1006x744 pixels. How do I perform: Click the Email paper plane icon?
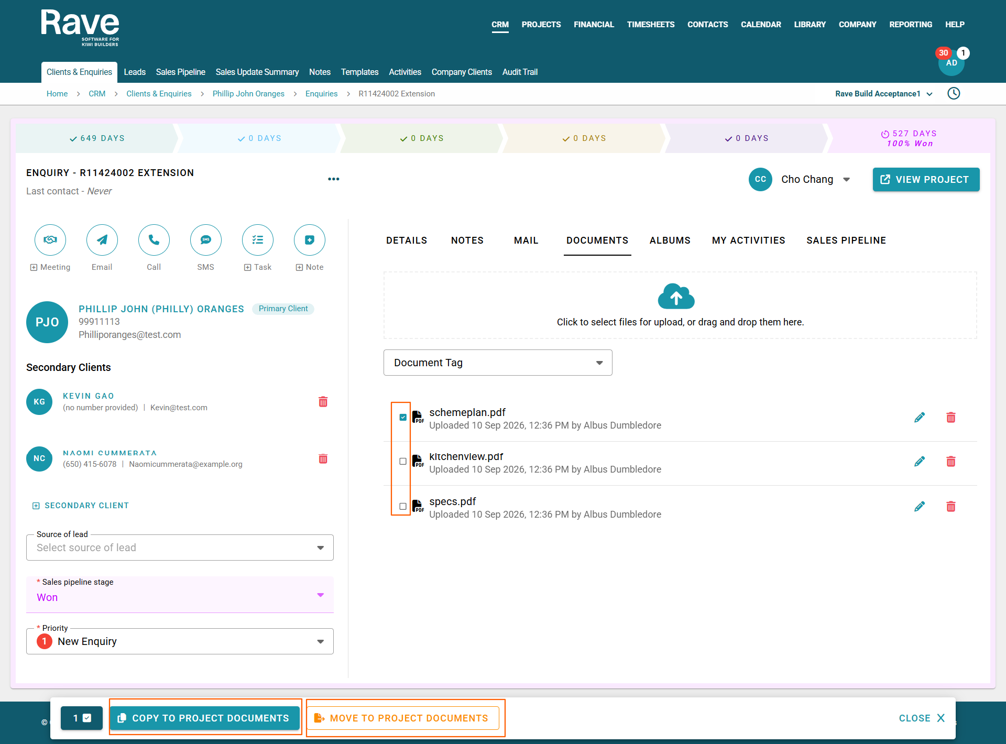click(x=102, y=240)
